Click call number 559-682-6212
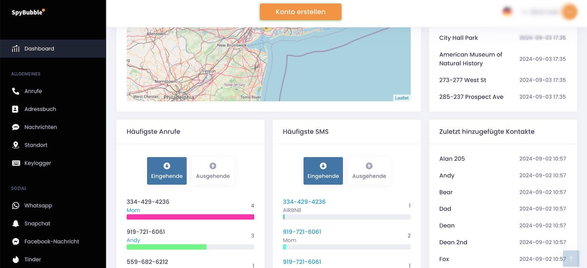 tap(147, 262)
